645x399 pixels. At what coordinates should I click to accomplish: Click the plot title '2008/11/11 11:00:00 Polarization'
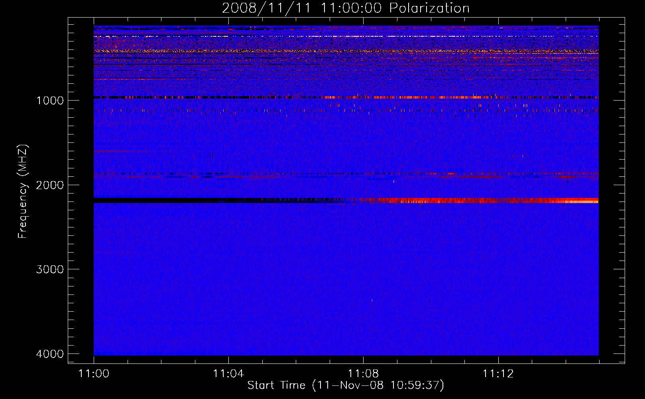(346, 8)
